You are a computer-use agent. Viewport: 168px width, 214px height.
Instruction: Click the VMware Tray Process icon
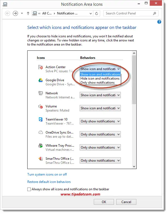pyautogui.click(x=41, y=146)
